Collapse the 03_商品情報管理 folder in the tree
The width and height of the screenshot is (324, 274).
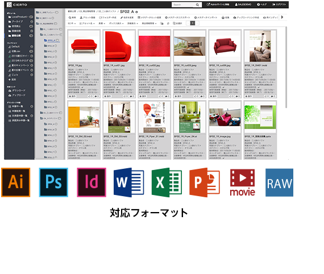coord(38,24)
